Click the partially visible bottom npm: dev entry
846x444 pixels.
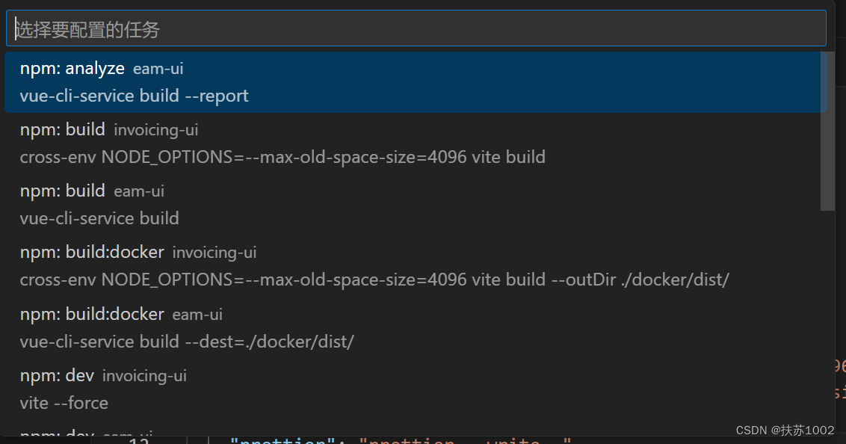coord(57,434)
